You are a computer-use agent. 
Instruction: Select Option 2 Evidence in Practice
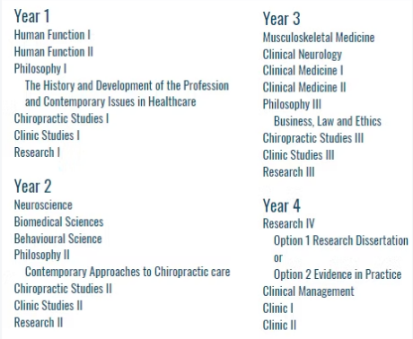point(338,274)
